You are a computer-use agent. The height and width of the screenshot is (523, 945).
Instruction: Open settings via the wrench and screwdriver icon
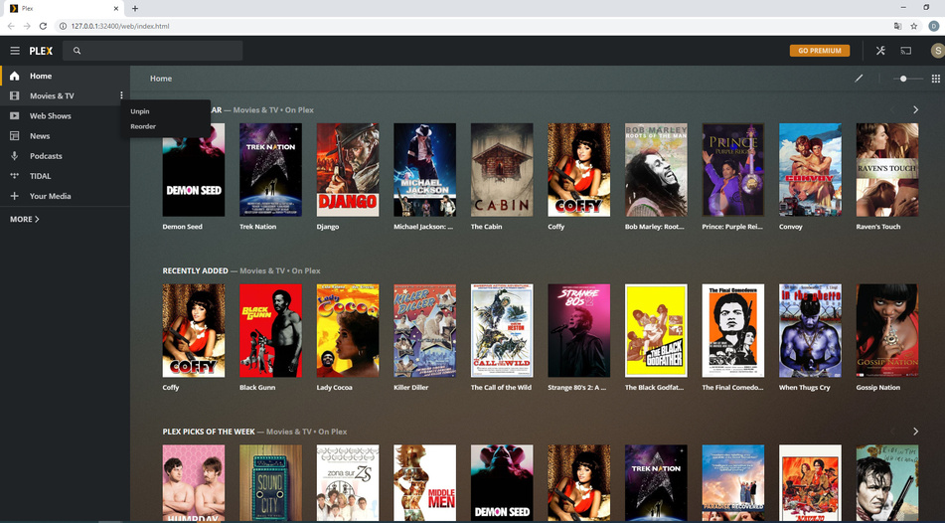click(880, 51)
